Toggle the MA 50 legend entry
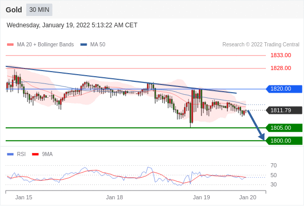 [x=93, y=45]
